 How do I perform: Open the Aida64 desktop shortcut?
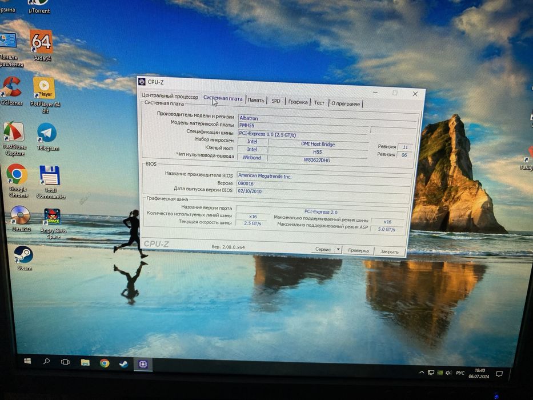pyautogui.click(x=41, y=45)
